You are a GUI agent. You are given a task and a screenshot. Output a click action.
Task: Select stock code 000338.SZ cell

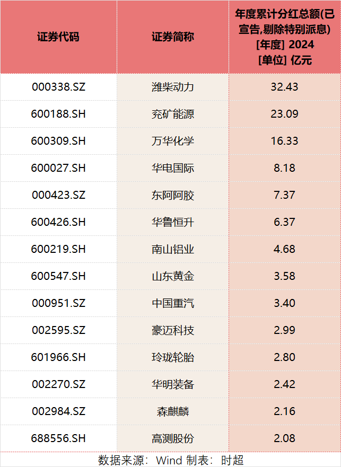(58, 87)
